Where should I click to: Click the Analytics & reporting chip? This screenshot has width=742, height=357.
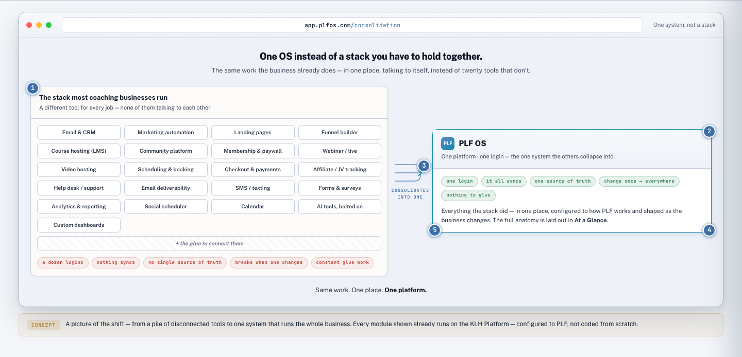coord(79,206)
